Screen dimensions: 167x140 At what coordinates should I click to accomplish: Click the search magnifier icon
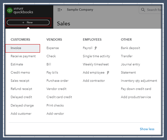[x=143, y=10]
